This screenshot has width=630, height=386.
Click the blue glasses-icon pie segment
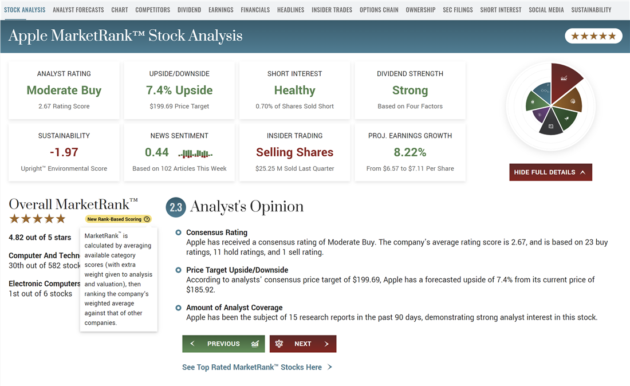(x=542, y=90)
